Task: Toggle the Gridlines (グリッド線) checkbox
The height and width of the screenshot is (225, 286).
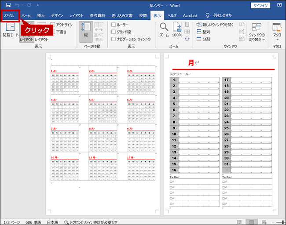Action: pyautogui.click(x=114, y=32)
